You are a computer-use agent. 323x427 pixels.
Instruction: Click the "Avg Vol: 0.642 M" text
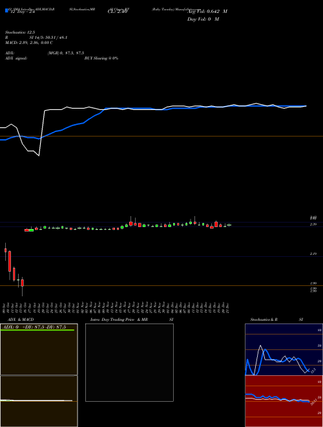(x=207, y=11)
